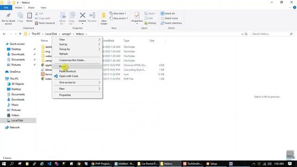
Task: Click Select all in the ribbon
Action: point(168,13)
